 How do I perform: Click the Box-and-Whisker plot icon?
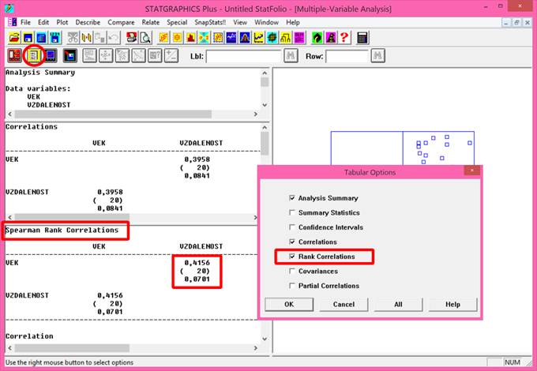[x=177, y=38]
